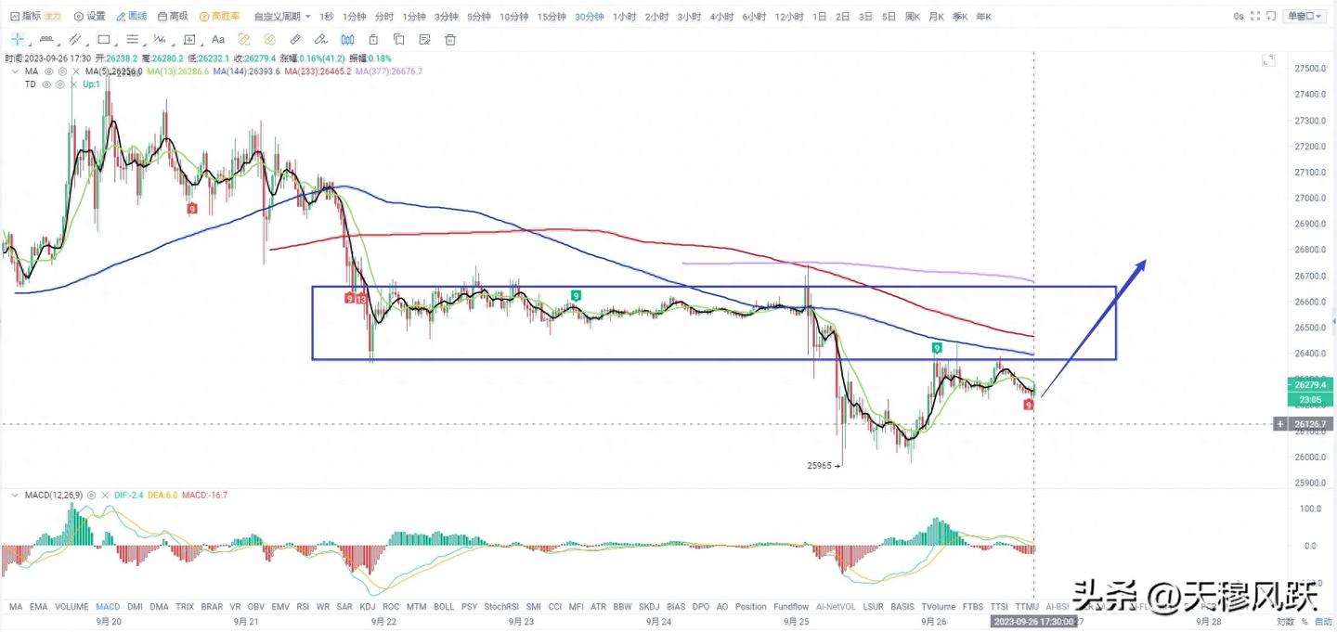Switch to 15分钟 timeframe
The height and width of the screenshot is (632, 1337).
(552, 17)
